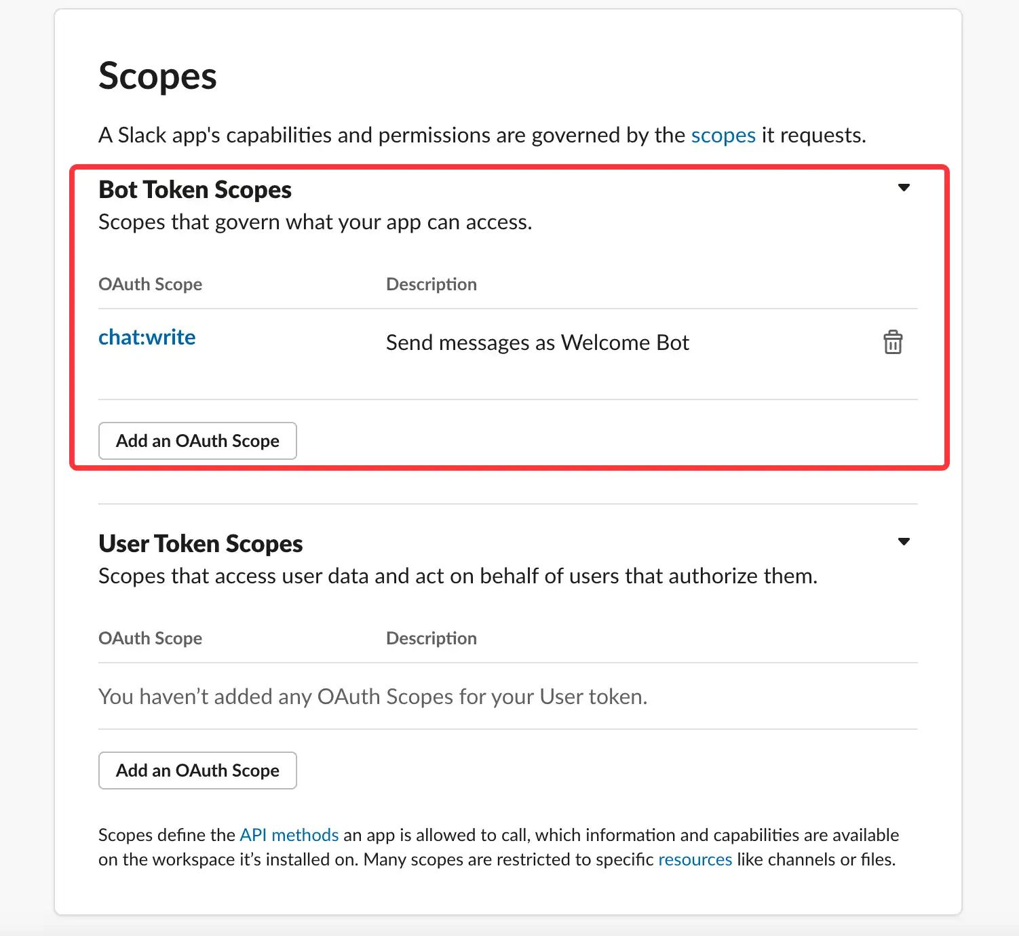Click the empty User token scopes message
Image resolution: width=1019 pixels, height=936 pixels.
(373, 697)
